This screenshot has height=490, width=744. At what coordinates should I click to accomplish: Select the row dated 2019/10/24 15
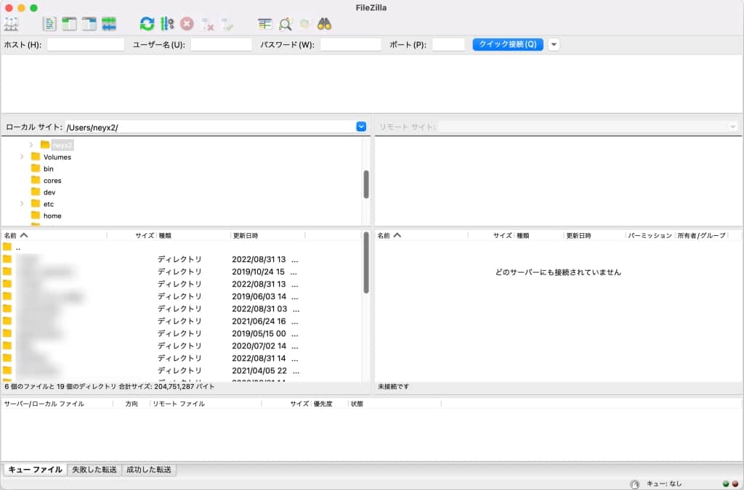pyautogui.click(x=181, y=272)
